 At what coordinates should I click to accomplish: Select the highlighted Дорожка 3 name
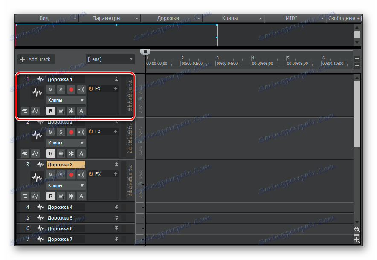[x=66, y=165]
